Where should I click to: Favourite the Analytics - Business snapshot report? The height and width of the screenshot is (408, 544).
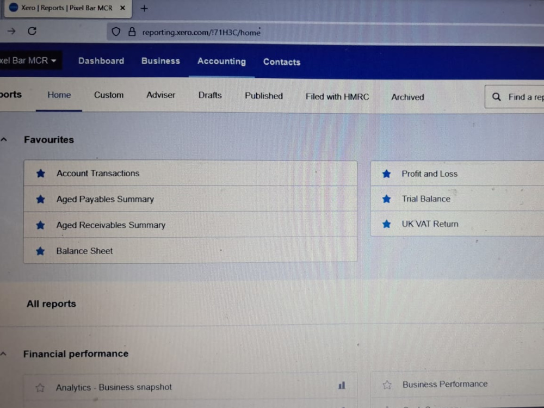pos(40,387)
